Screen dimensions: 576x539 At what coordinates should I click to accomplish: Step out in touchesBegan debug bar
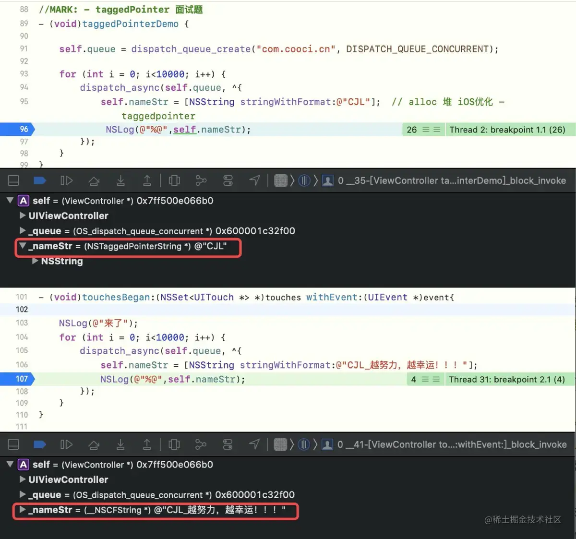coord(147,444)
